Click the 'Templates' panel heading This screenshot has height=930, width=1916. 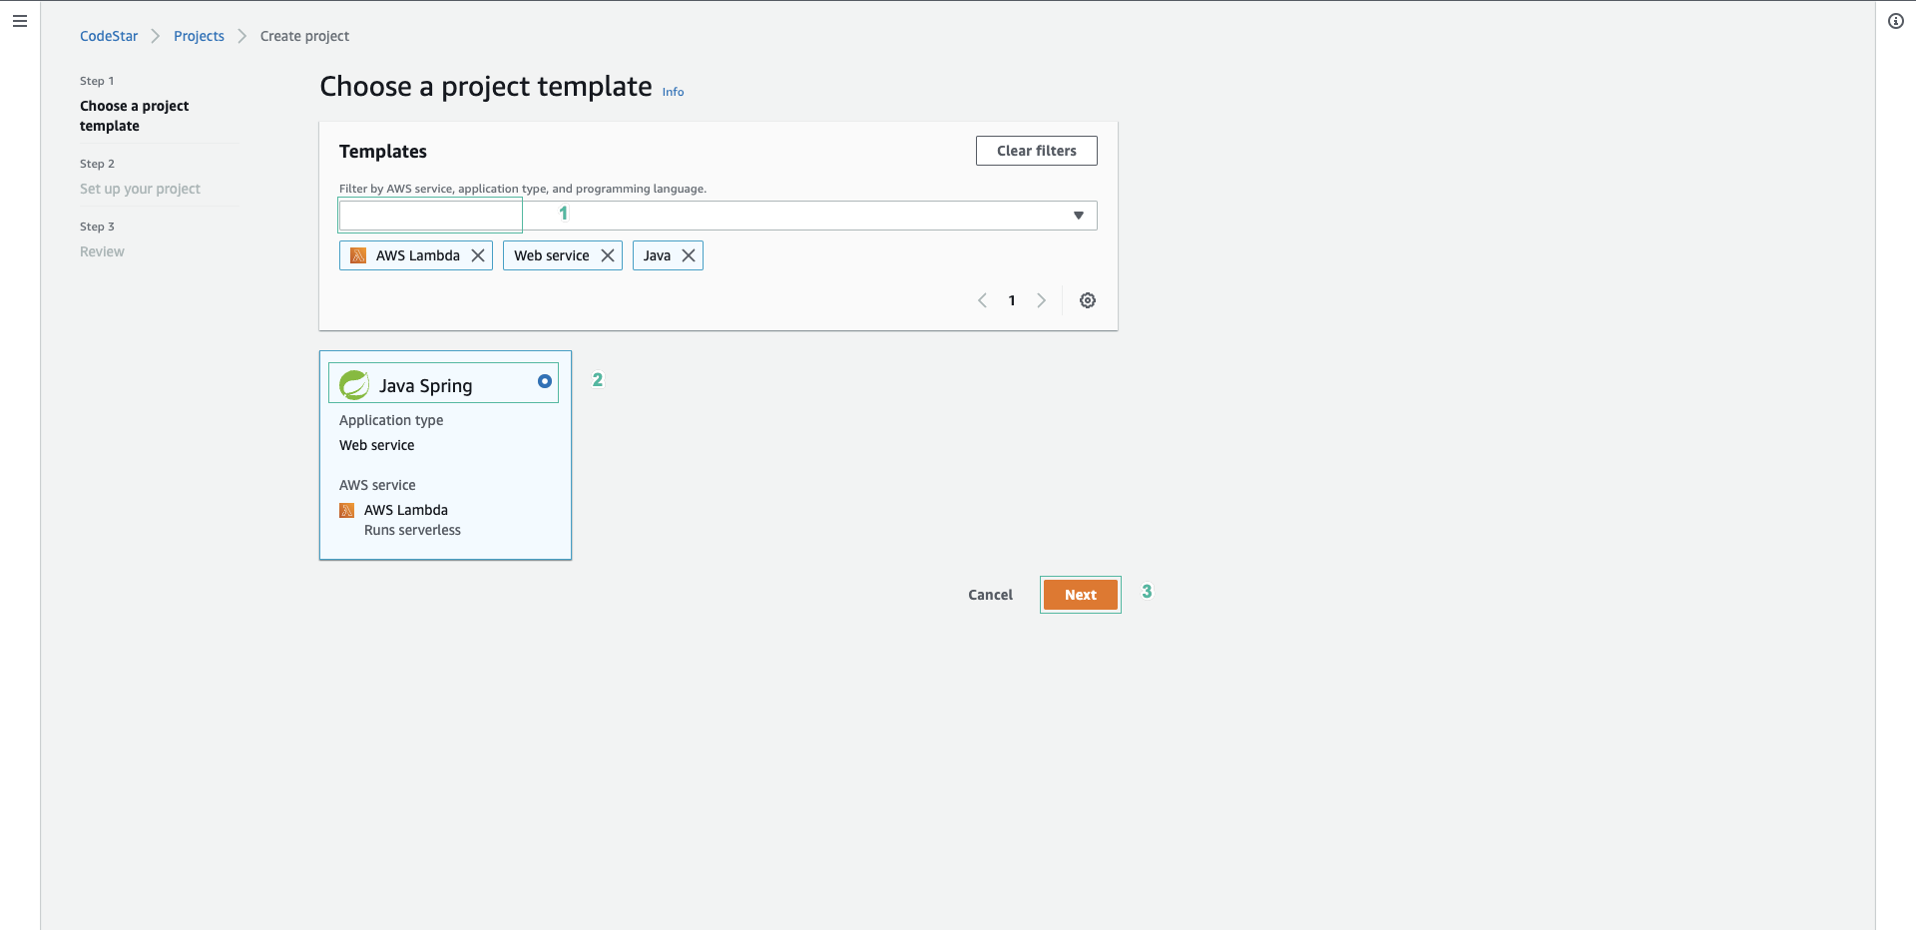click(383, 152)
